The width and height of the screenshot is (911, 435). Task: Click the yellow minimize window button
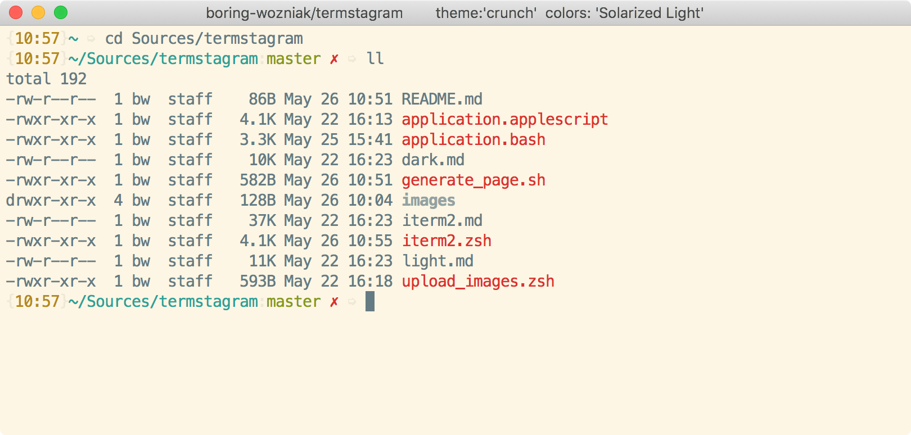[38, 12]
